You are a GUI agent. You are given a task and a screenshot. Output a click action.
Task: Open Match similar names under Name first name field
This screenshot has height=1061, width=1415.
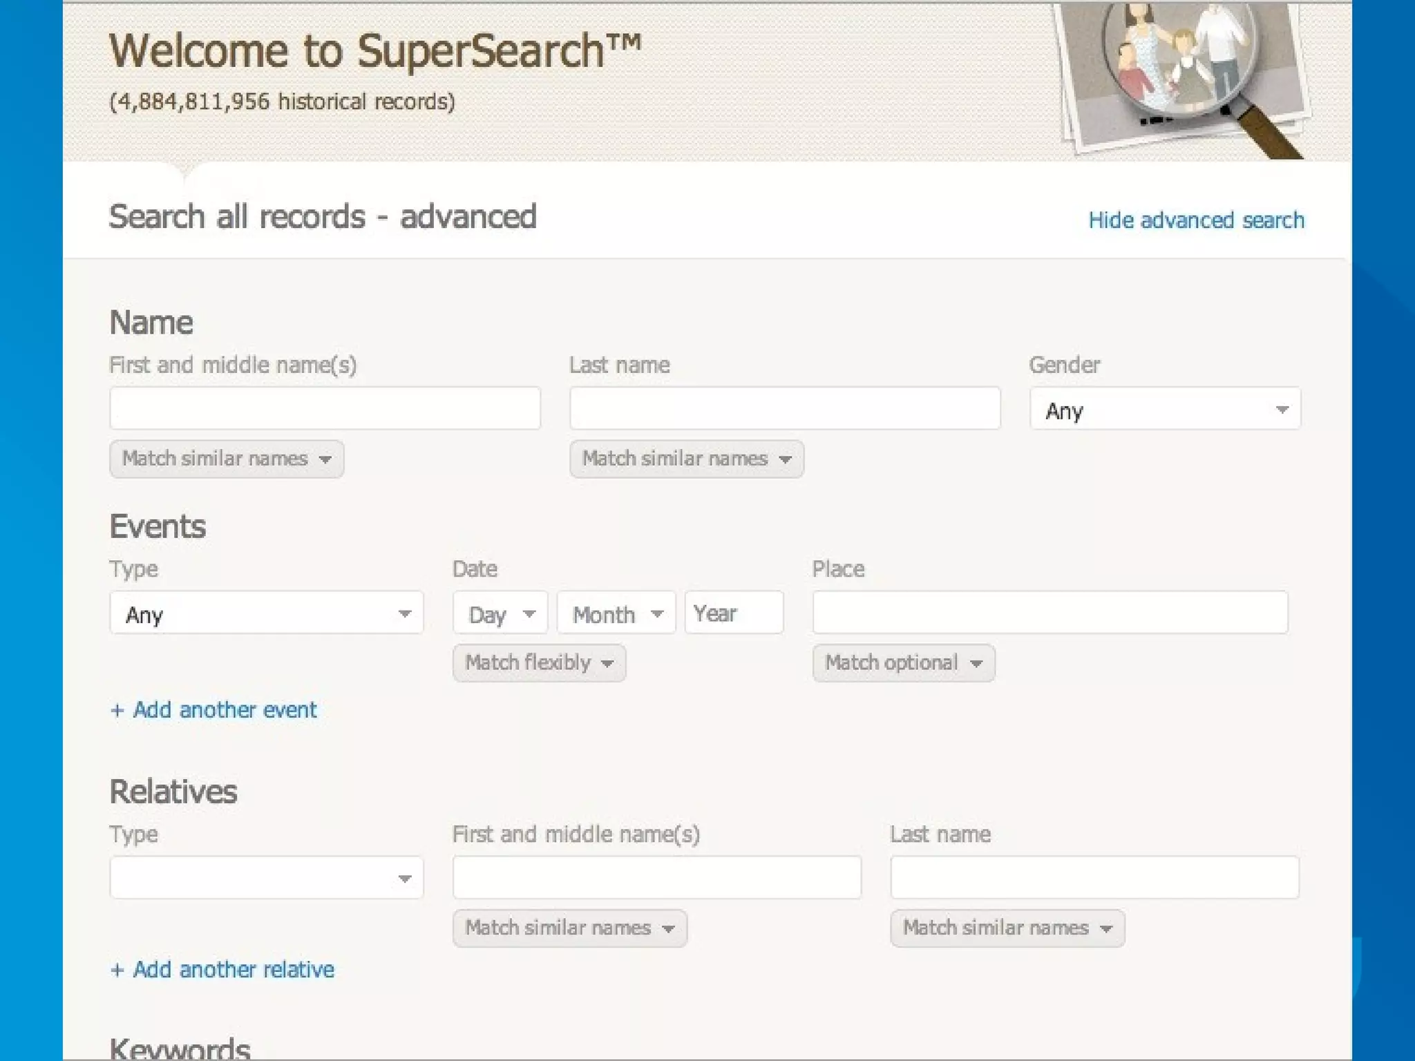(227, 459)
